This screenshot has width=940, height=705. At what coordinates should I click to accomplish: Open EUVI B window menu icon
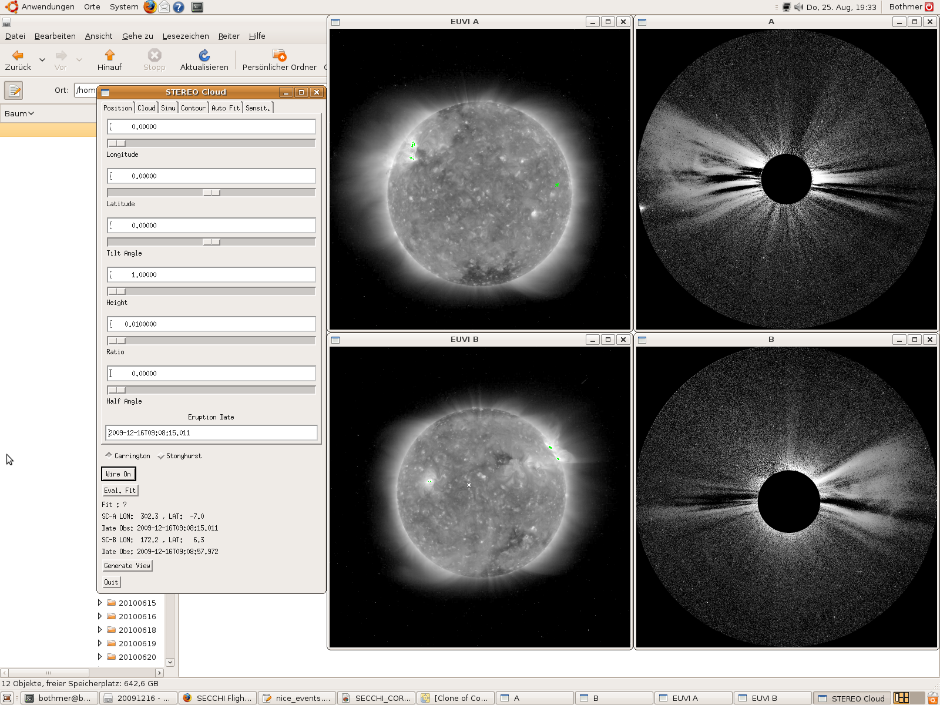point(335,340)
